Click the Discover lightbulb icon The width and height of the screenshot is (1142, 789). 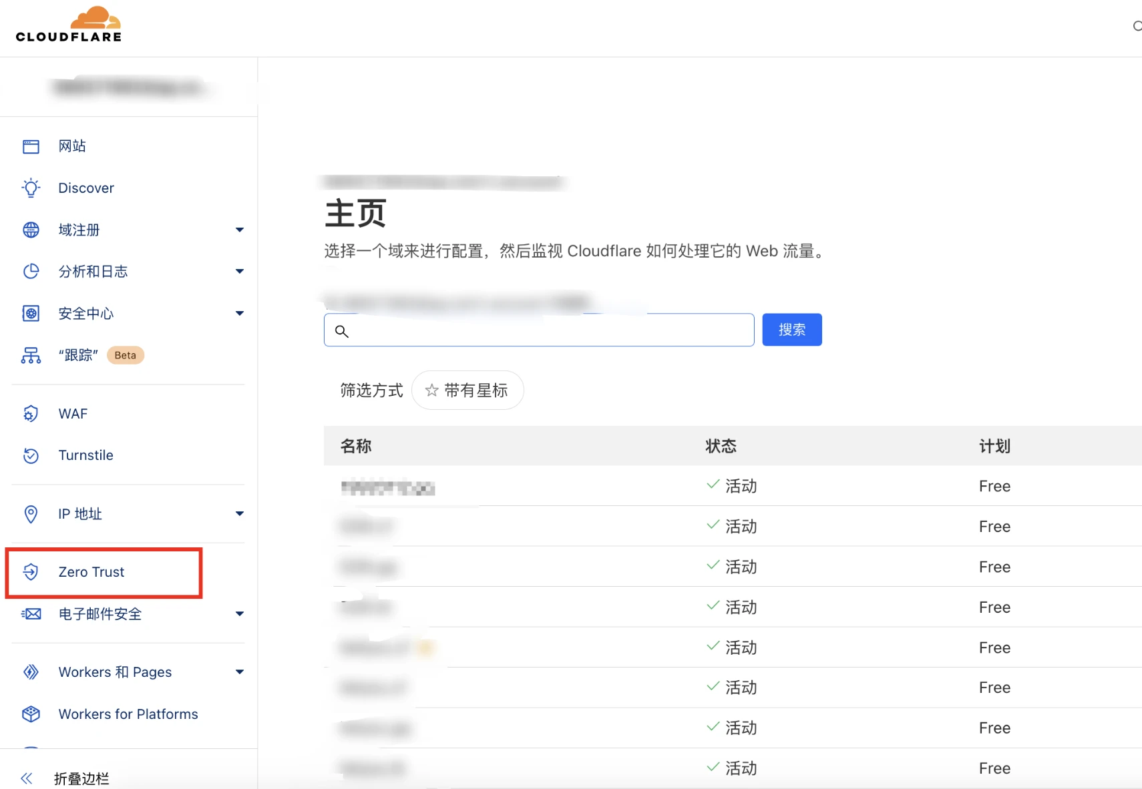[31, 188]
